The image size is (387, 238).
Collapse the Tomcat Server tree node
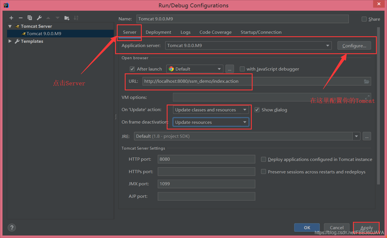pyautogui.click(x=10, y=26)
